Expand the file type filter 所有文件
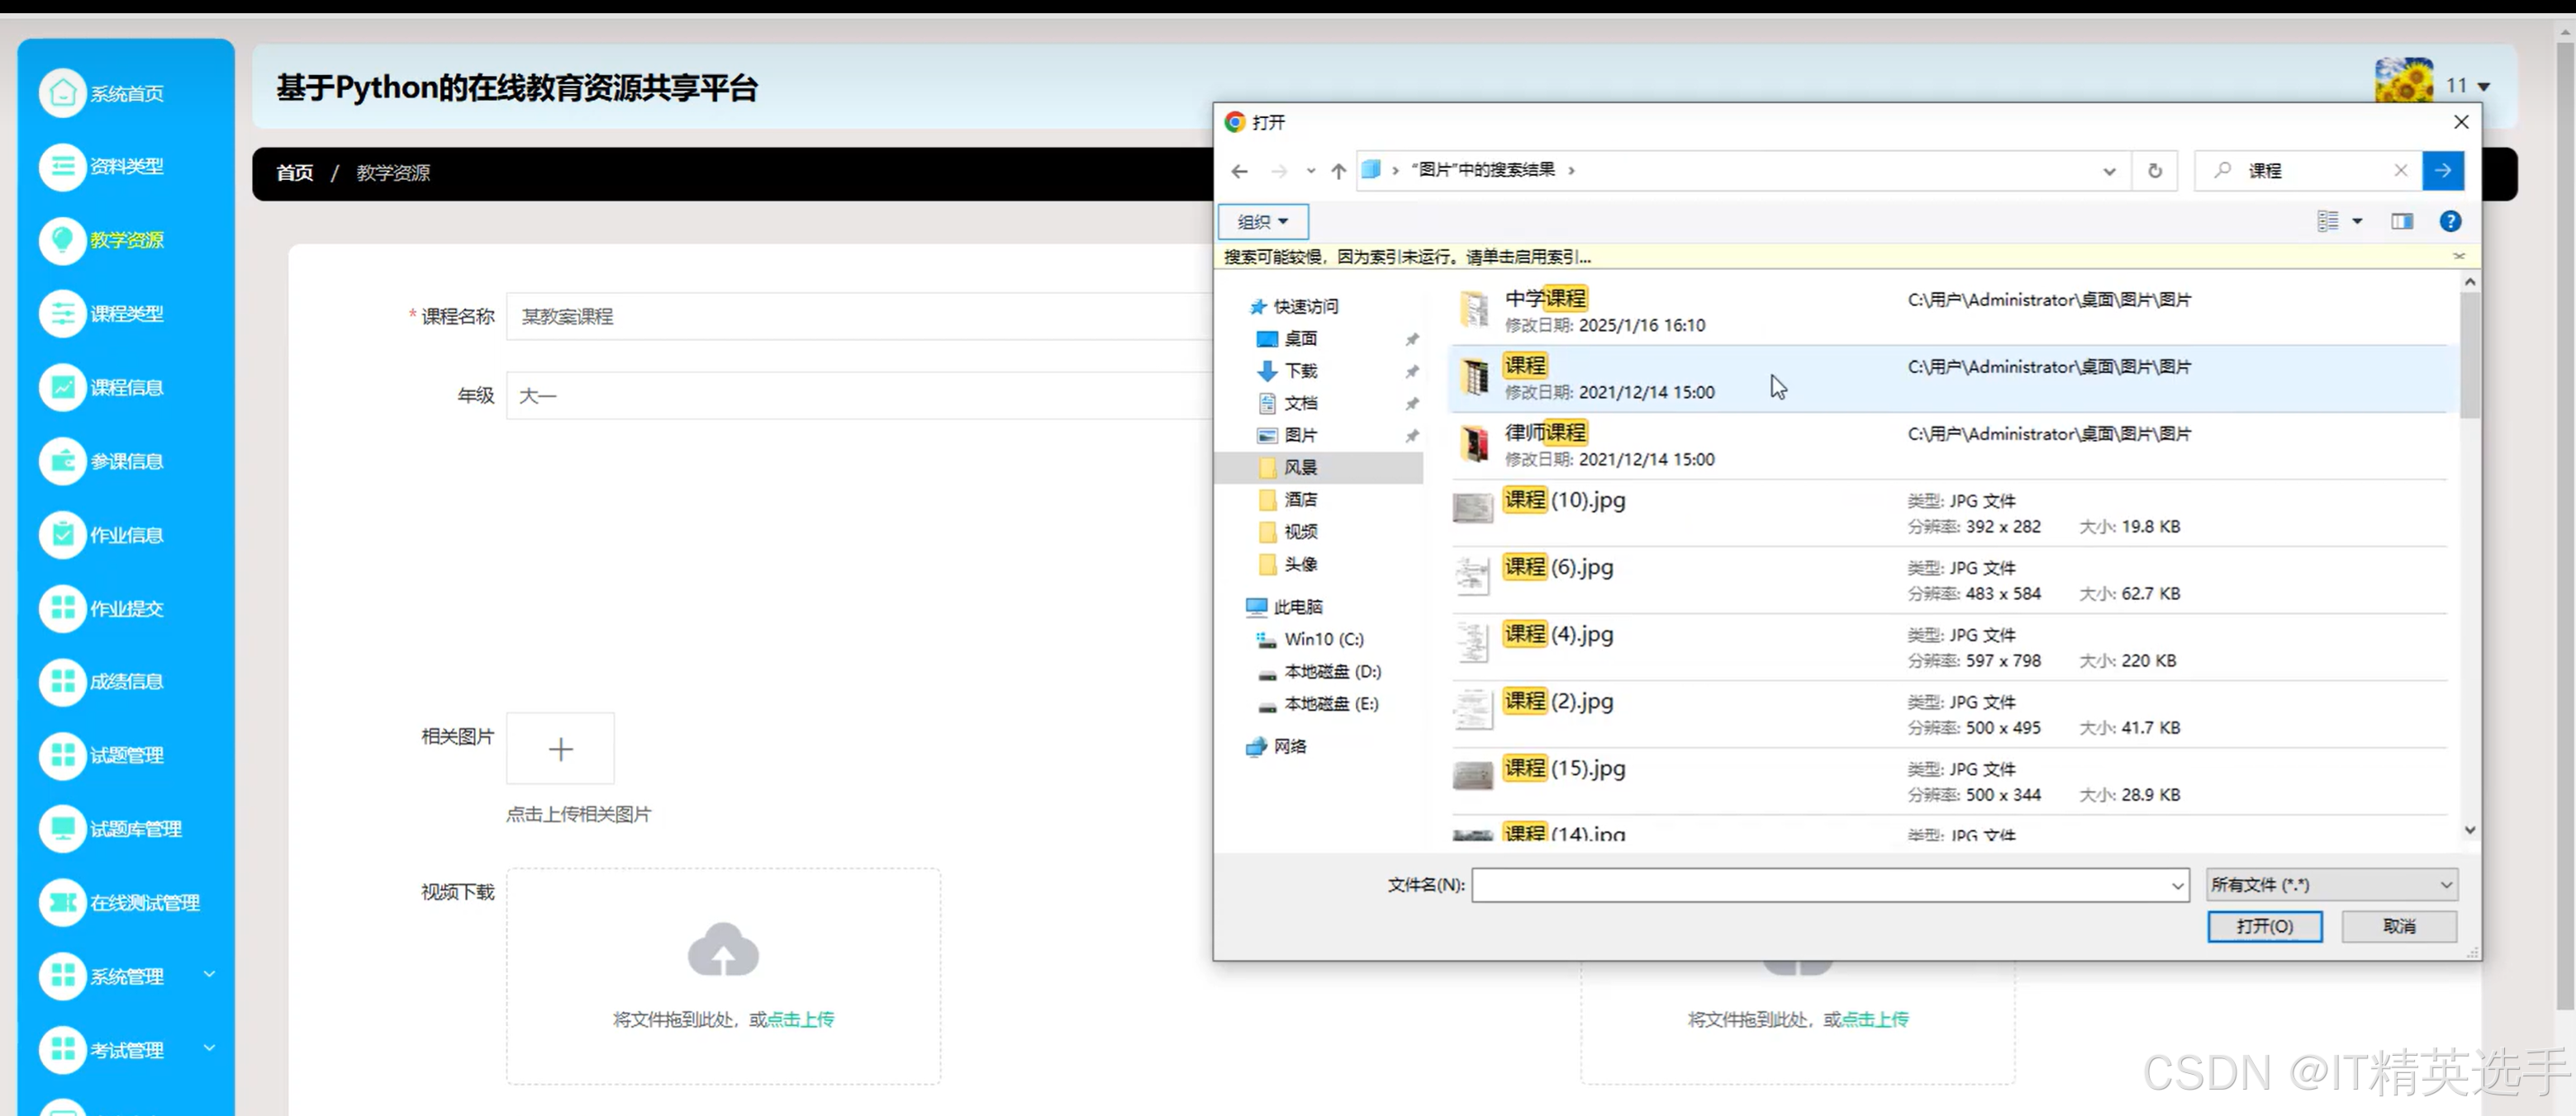Image resolution: width=2576 pixels, height=1116 pixels. click(x=2331, y=884)
